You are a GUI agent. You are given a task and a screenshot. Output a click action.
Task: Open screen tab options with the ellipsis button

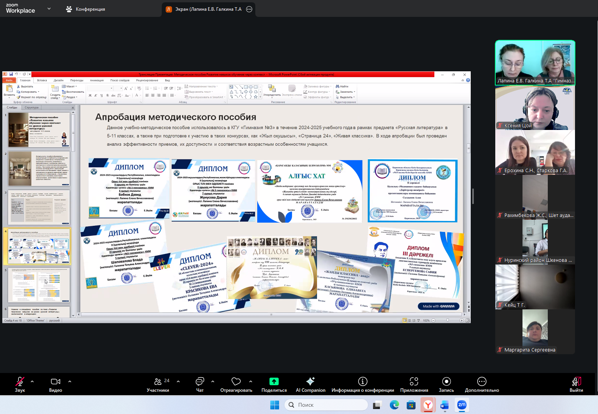coord(249,9)
